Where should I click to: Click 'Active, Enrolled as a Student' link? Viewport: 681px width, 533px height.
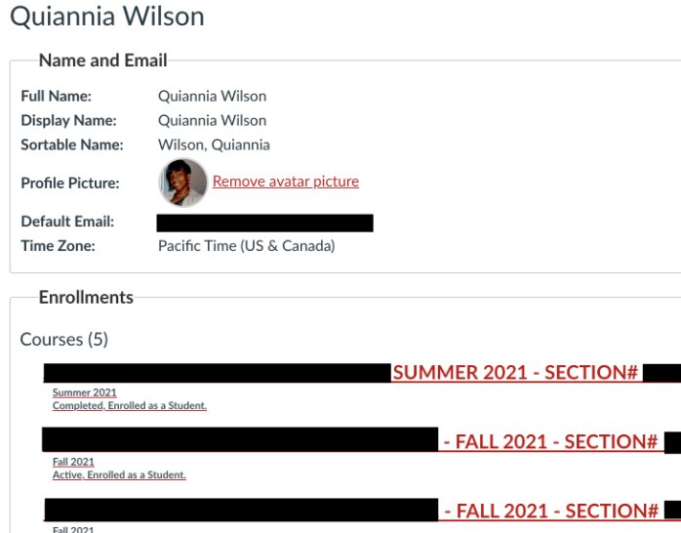pyautogui.click(x=119, y=474)
